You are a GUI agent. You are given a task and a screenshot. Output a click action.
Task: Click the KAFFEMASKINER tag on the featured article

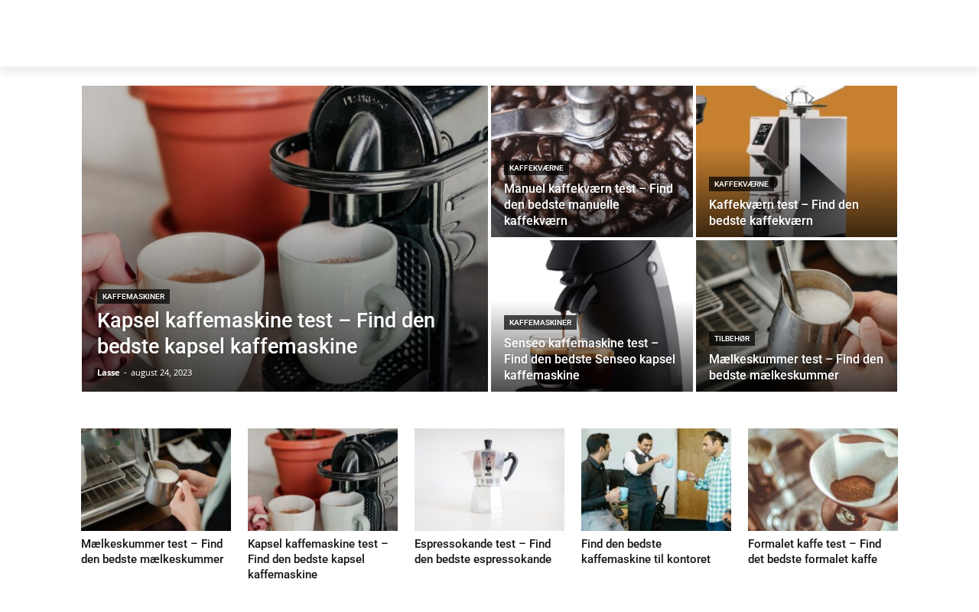pyautogui.click(x=133, y=296)
